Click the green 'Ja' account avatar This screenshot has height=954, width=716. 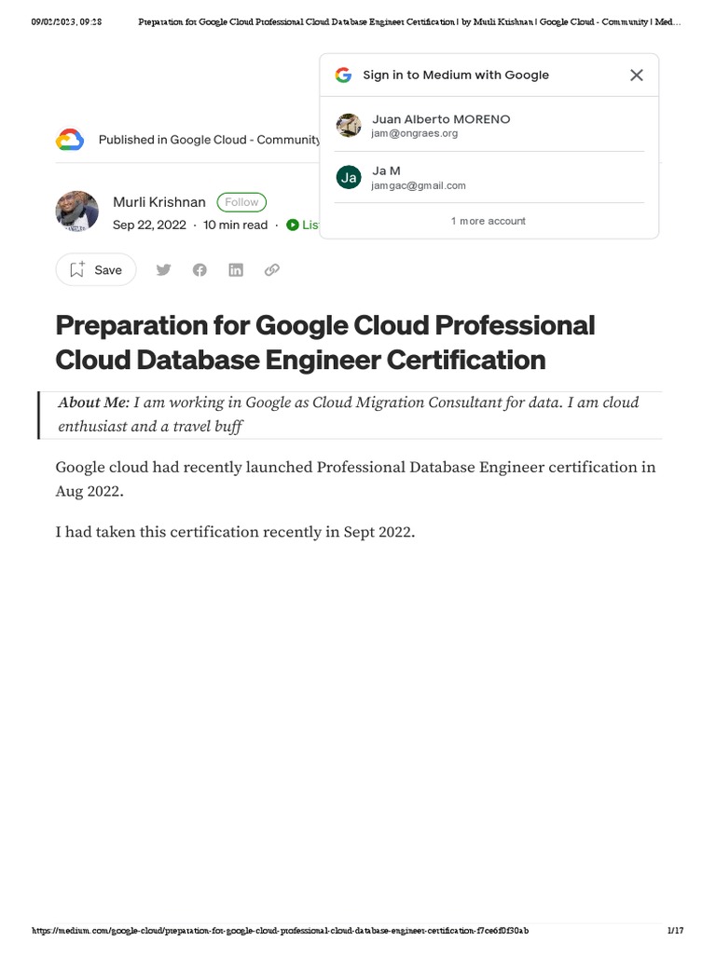[349, 177]
